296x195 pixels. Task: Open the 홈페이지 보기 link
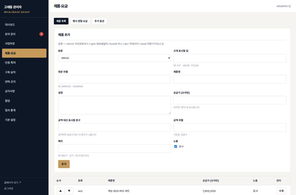(12, 183)
